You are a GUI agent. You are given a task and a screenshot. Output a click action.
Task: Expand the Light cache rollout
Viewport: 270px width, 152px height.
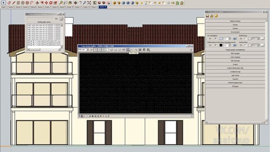coord(235,75)
